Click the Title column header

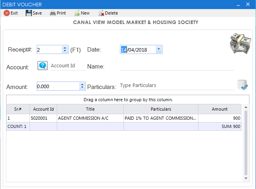click(x=90, y=109)
